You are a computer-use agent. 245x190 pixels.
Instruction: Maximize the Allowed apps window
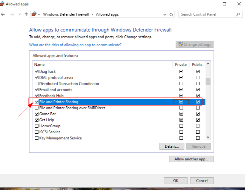(224, 4)
